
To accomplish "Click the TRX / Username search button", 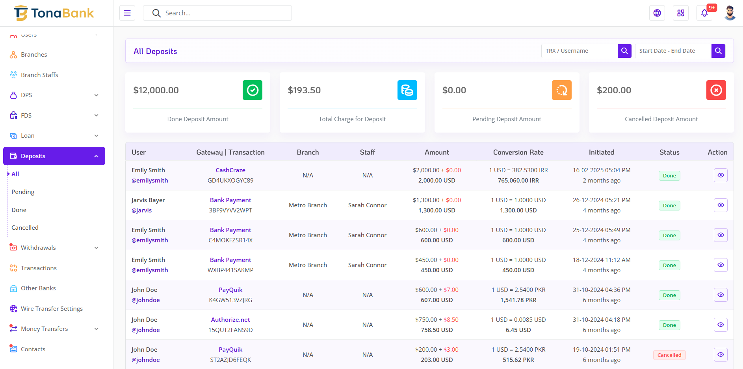I will click(x=624, y=51).
